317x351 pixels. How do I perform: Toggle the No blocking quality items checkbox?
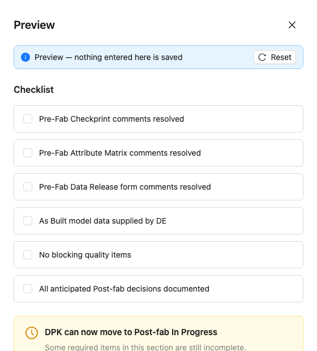click(x=28, y=255)
